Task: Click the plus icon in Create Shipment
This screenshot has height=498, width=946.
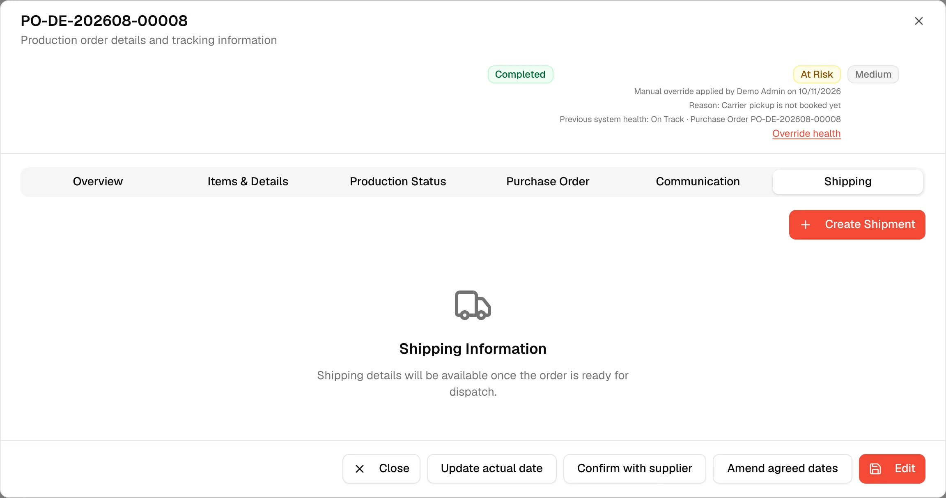Action: click(x=806, y=225)
